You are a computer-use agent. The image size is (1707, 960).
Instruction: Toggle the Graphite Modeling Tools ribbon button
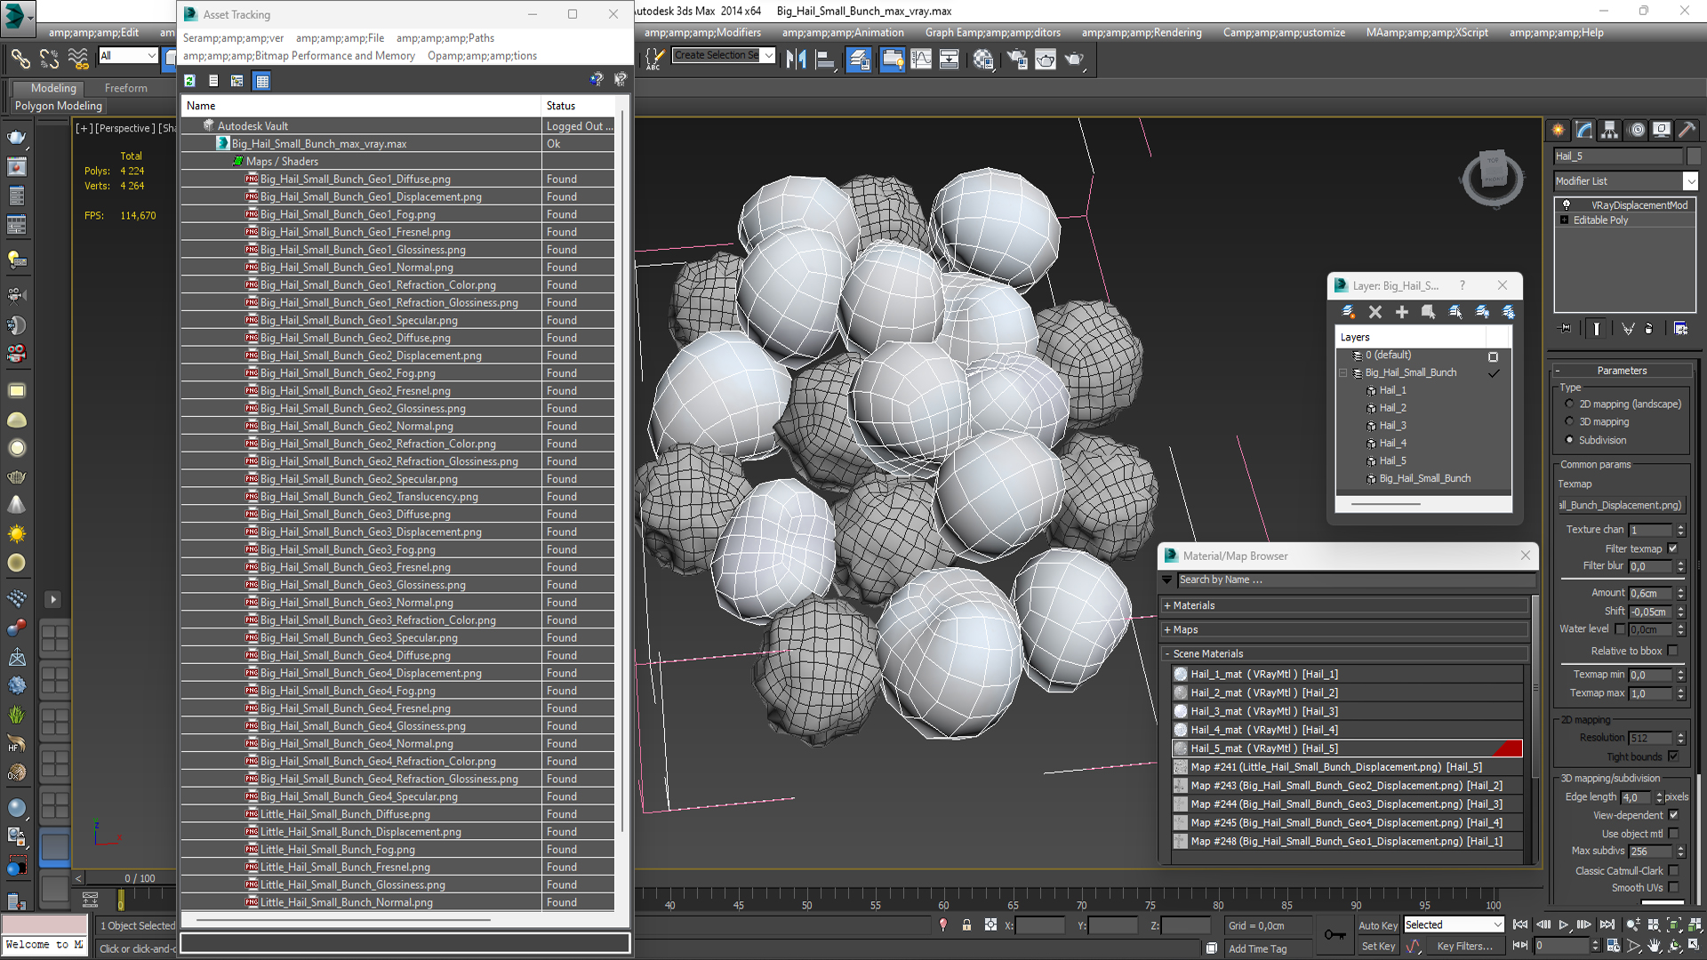coord(892,60)
